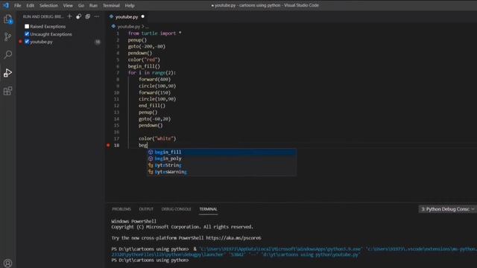477x268 pixels.
Task: Select begin_poly autocomplete suggestion
Action: 222,159
